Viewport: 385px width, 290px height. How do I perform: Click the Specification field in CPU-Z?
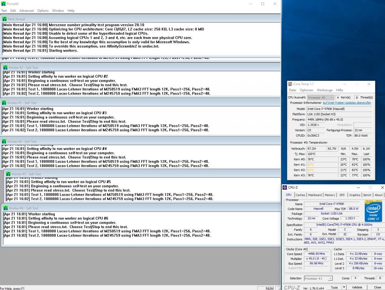pyautogui.click(x=344, y=225)
